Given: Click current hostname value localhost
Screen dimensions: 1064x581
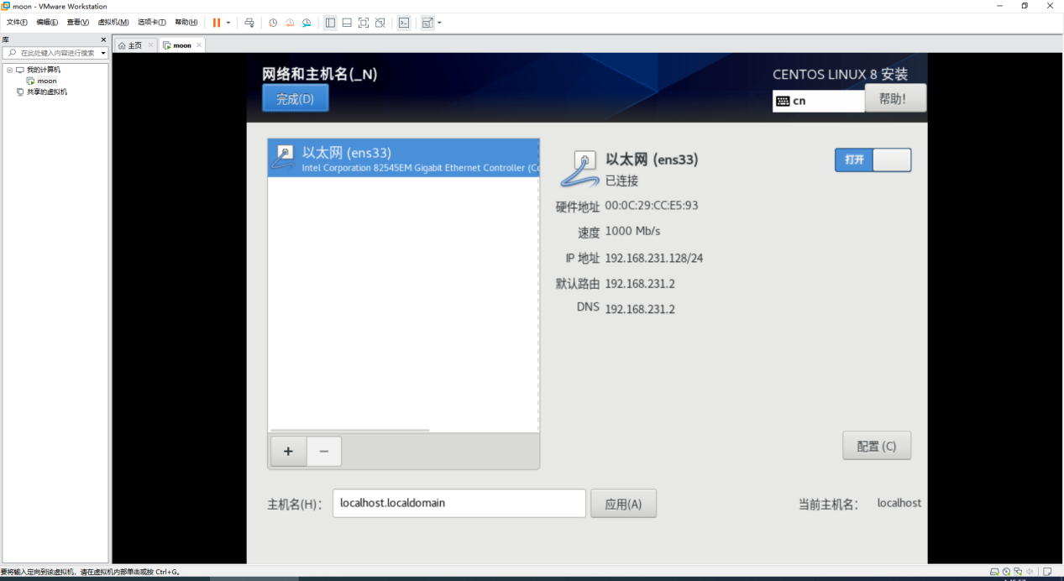Looking at the screenshot, I should pyautogui.click(x=899, y=503).
